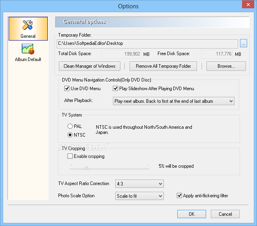This screenshot has width=257, height=226.
Task: Cancel the Options dialog
Action: (225, 214)
